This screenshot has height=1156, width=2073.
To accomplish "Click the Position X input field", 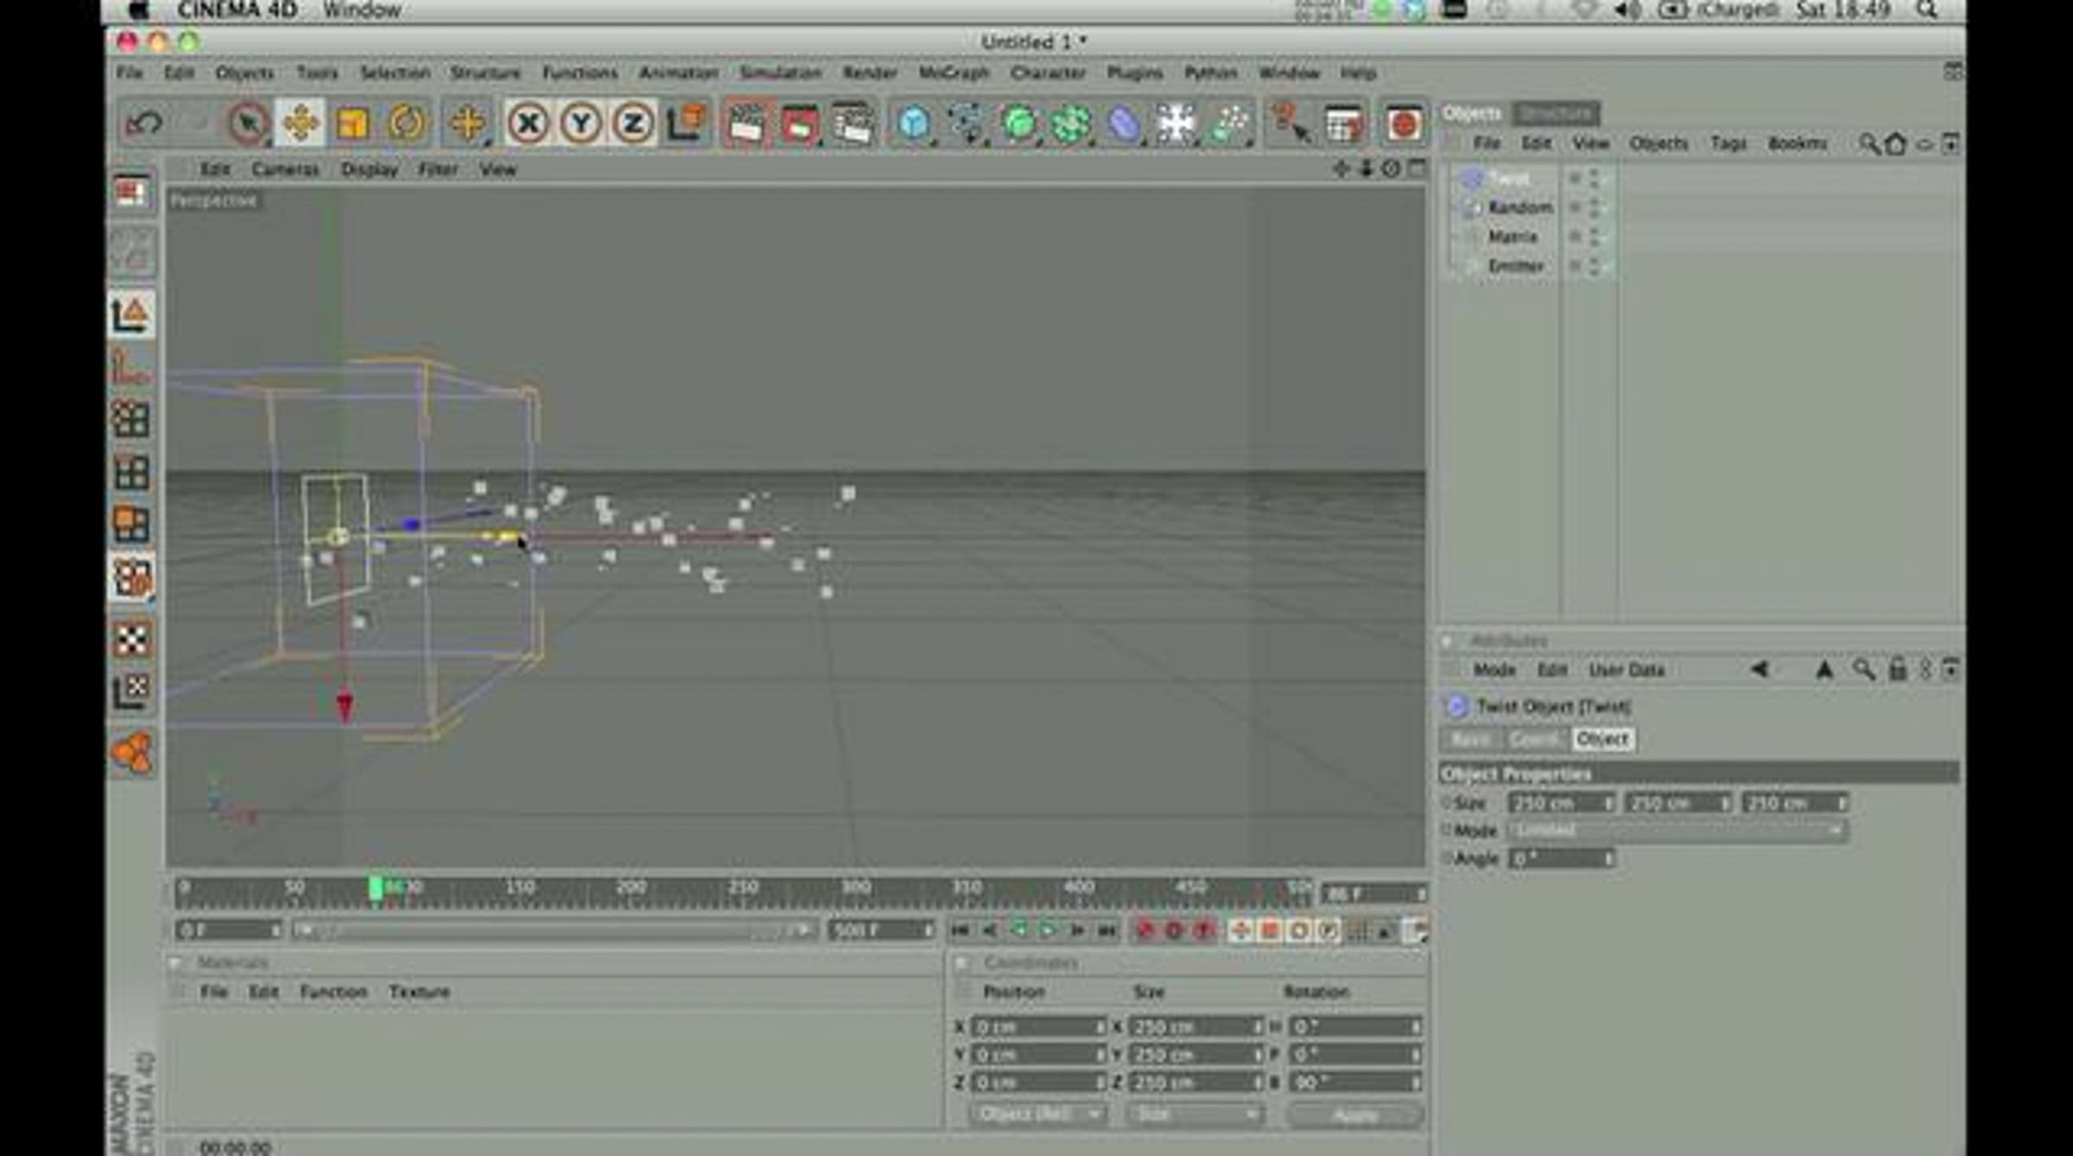I will [x=1037, y=1027].
